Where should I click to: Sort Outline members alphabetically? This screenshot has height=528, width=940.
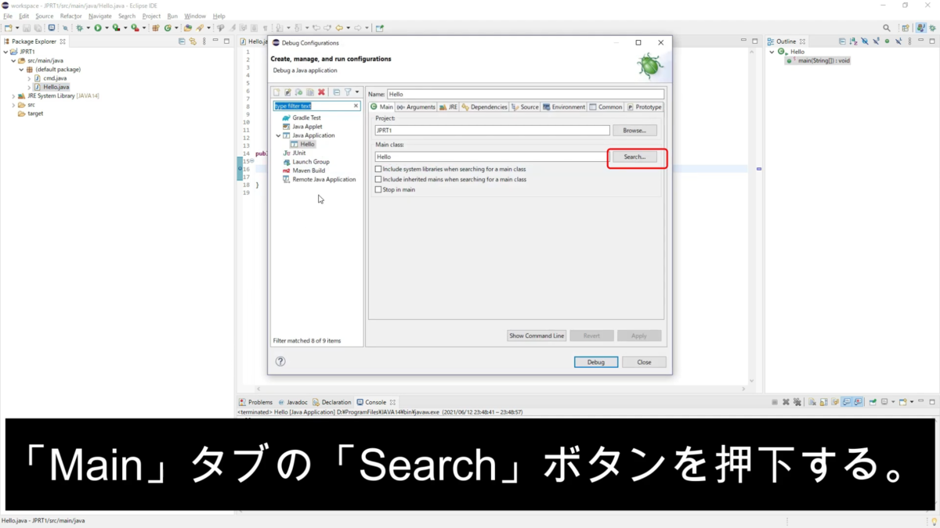click(x=853, y=41)
